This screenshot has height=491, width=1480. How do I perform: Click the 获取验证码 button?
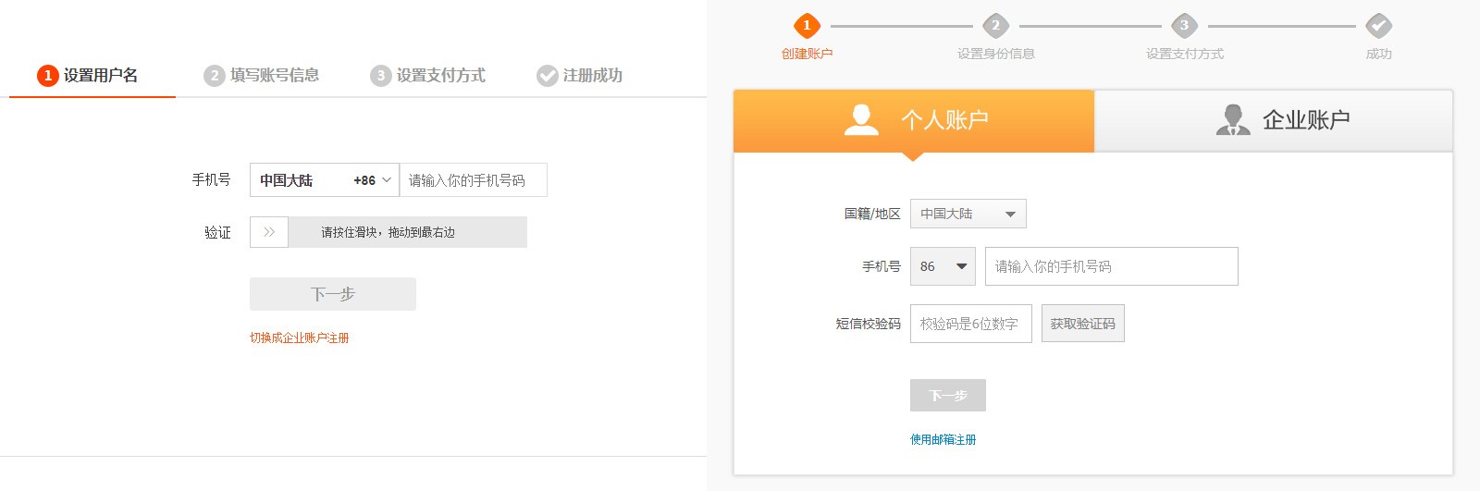pyautogui.click(x=1083, y=324)
